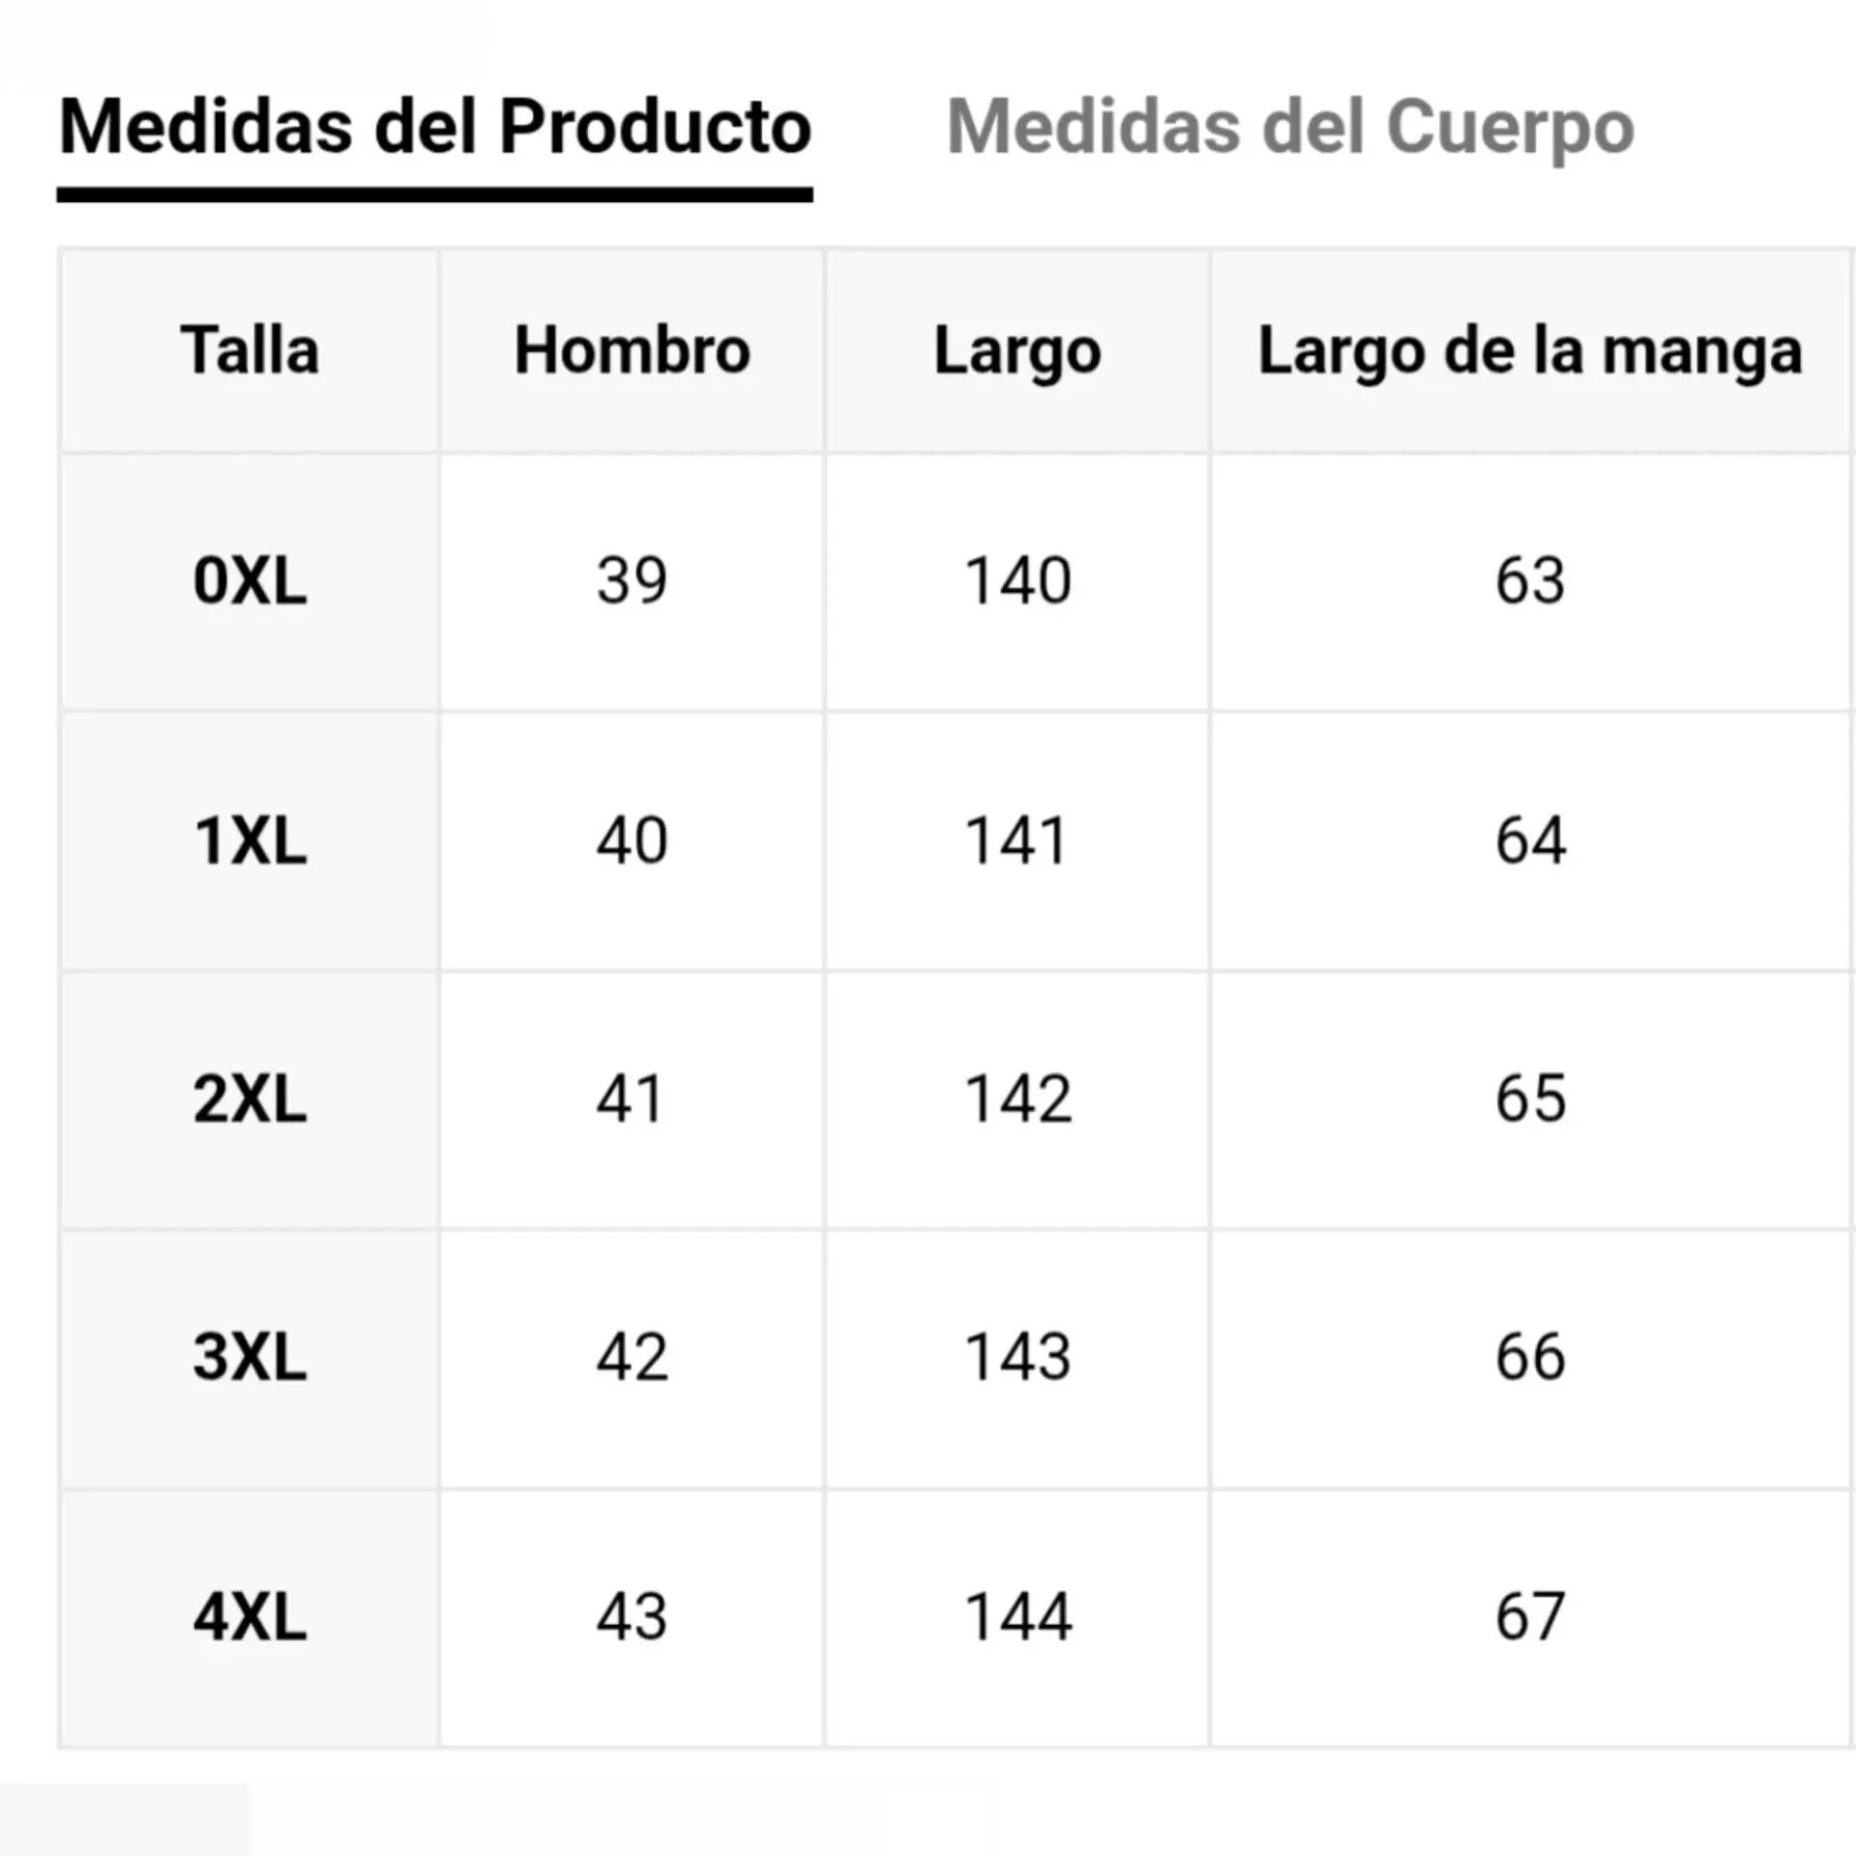The width and height of the screenshot is (1856, 1856).
Task: Select the 1XL size row label
Action: pos(250,840)
